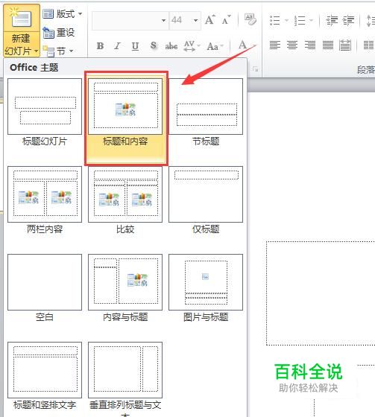Select the 标题幻灯片 layout
Viewport: 375px width, 417px height.
pyautogui.click(x=45, y=112)
